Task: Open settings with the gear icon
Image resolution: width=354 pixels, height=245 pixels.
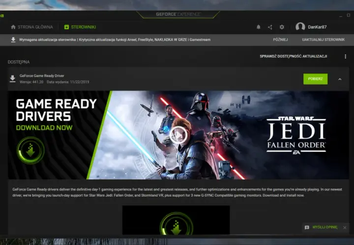Action: coord(282,27)
